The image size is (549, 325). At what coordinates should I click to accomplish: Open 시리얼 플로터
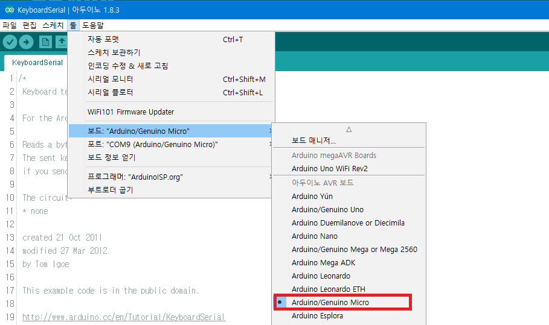(171, 92)
